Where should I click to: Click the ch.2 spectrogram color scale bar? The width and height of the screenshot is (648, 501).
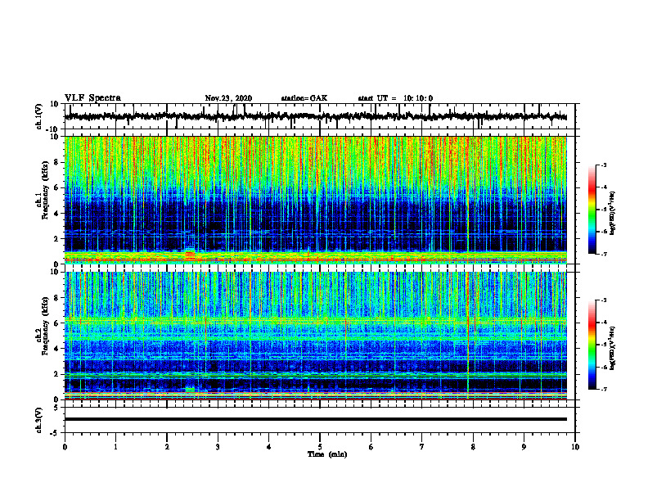pyautogui.click(x=592, y=345)
